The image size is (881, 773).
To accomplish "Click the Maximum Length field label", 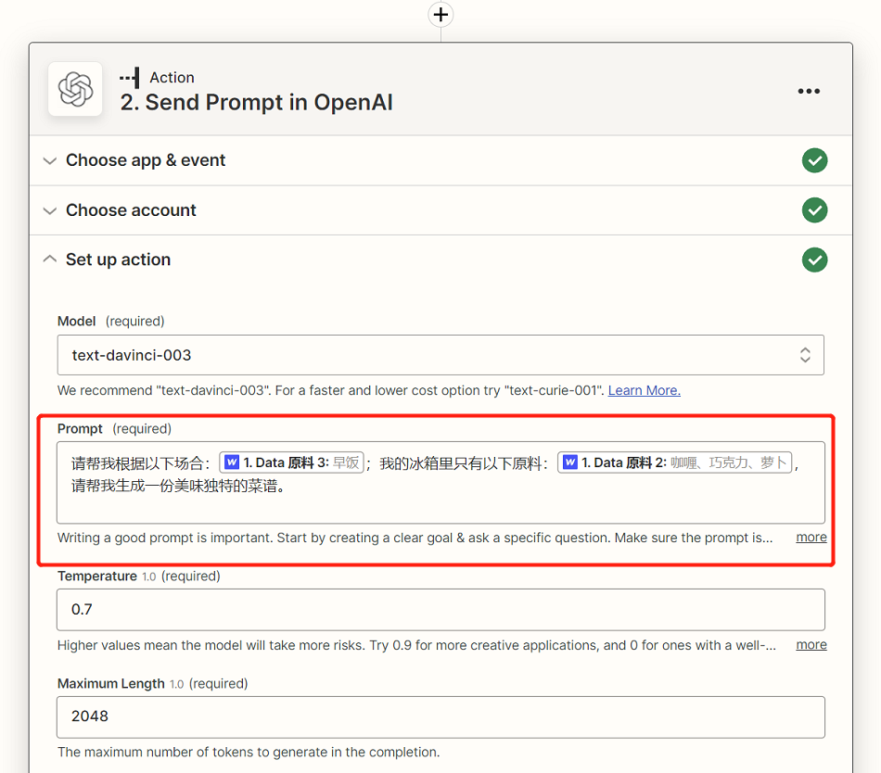I will point(110,684).
